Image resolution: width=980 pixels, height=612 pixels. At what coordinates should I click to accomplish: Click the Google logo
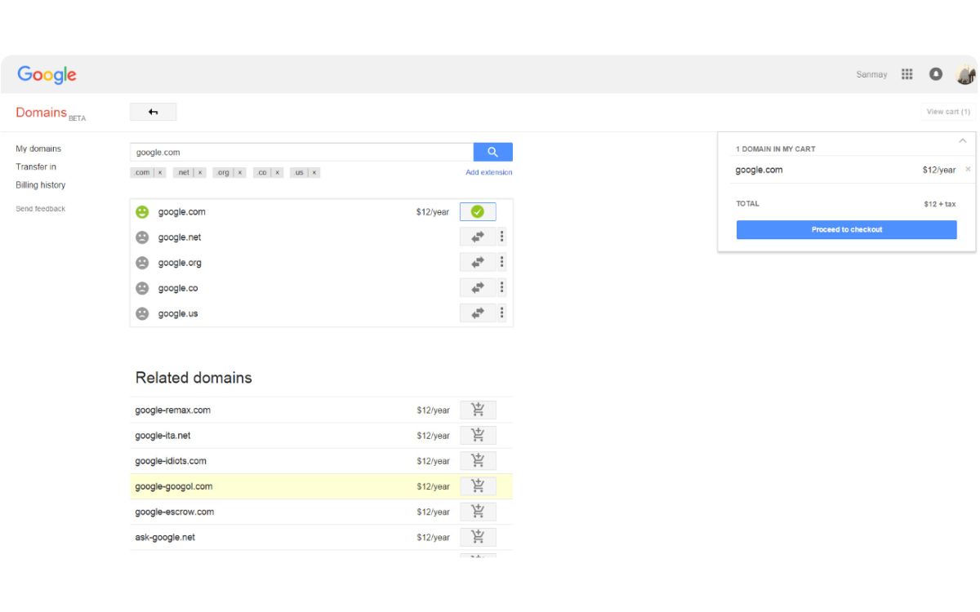coord(47,74)
